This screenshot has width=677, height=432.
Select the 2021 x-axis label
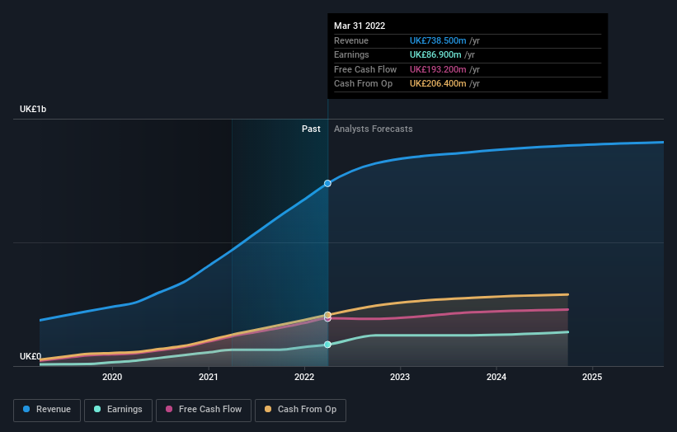pyautogui.click(x=208, y=378)
